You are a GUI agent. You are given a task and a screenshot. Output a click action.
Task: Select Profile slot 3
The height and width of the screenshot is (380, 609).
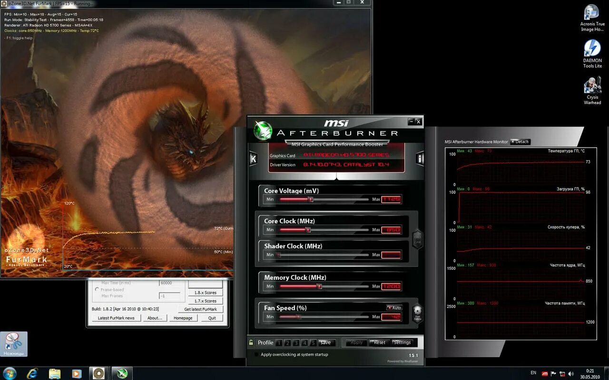(296, 342)
